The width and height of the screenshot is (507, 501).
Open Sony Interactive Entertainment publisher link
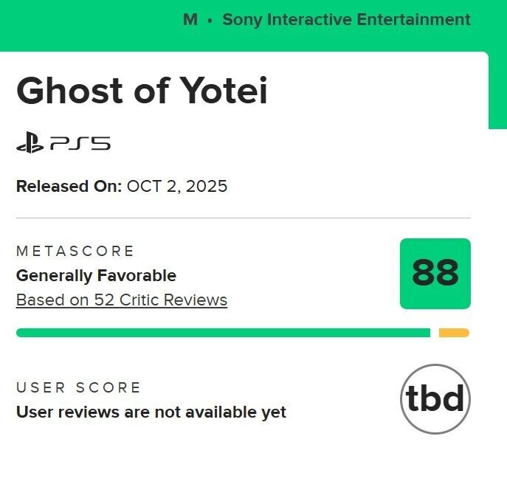(346, 20)
